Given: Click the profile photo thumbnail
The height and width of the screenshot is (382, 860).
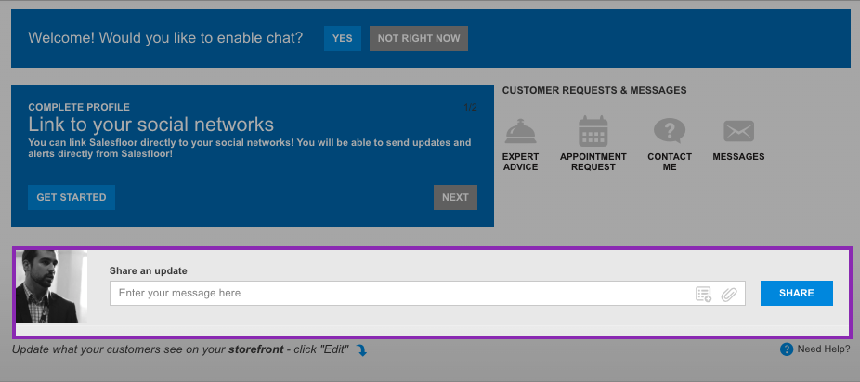Looking at the screenshot, I should point(52,286).
